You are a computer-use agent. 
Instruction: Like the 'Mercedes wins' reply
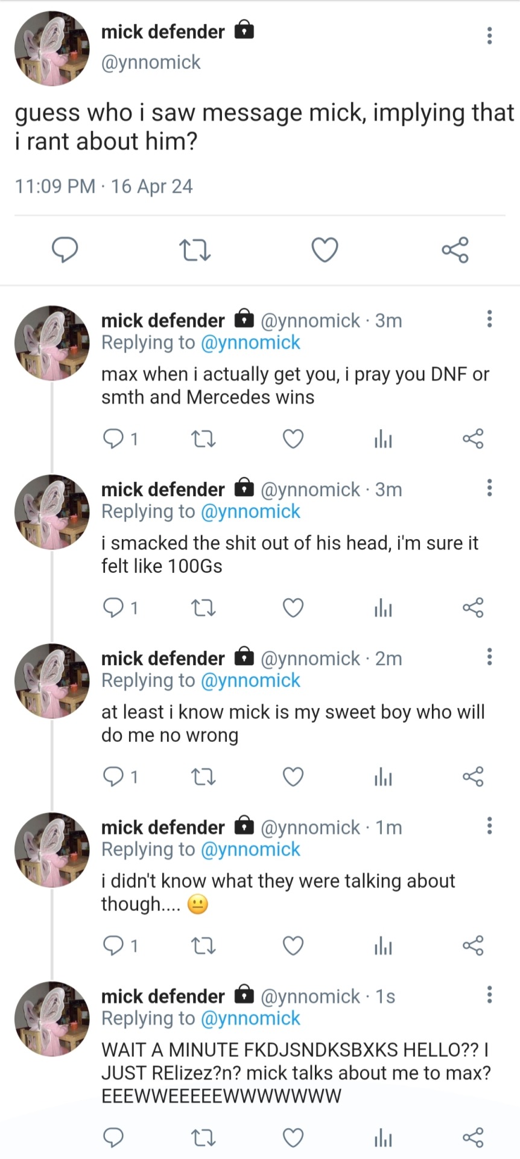pos(293,439)
